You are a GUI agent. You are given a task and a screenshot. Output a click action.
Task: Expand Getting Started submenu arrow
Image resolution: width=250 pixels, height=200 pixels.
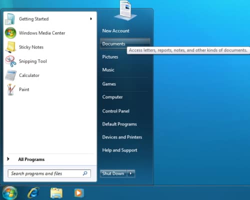[91, 19]
